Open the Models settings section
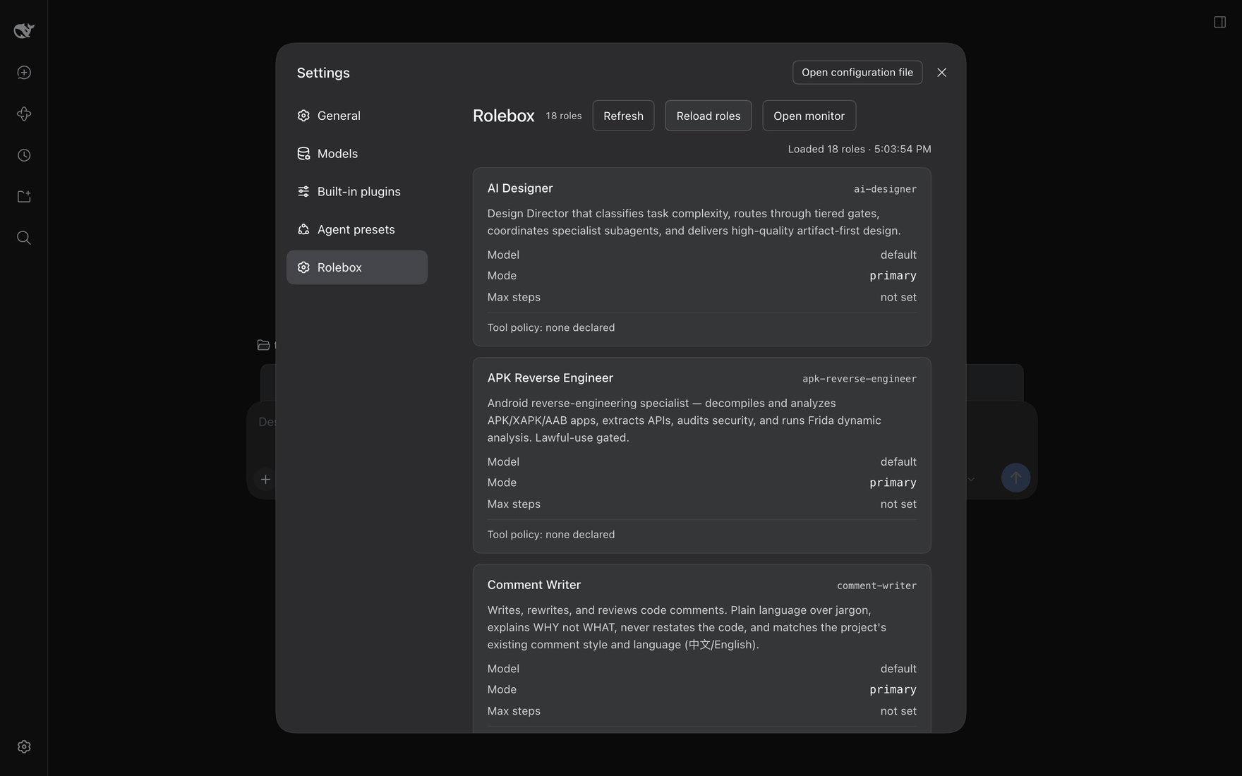 point(356,154)
